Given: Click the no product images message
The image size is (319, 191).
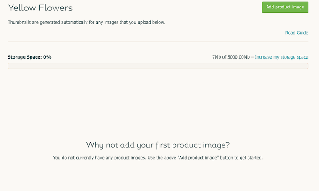Looking at the screenshot, I should pos(158,158).
